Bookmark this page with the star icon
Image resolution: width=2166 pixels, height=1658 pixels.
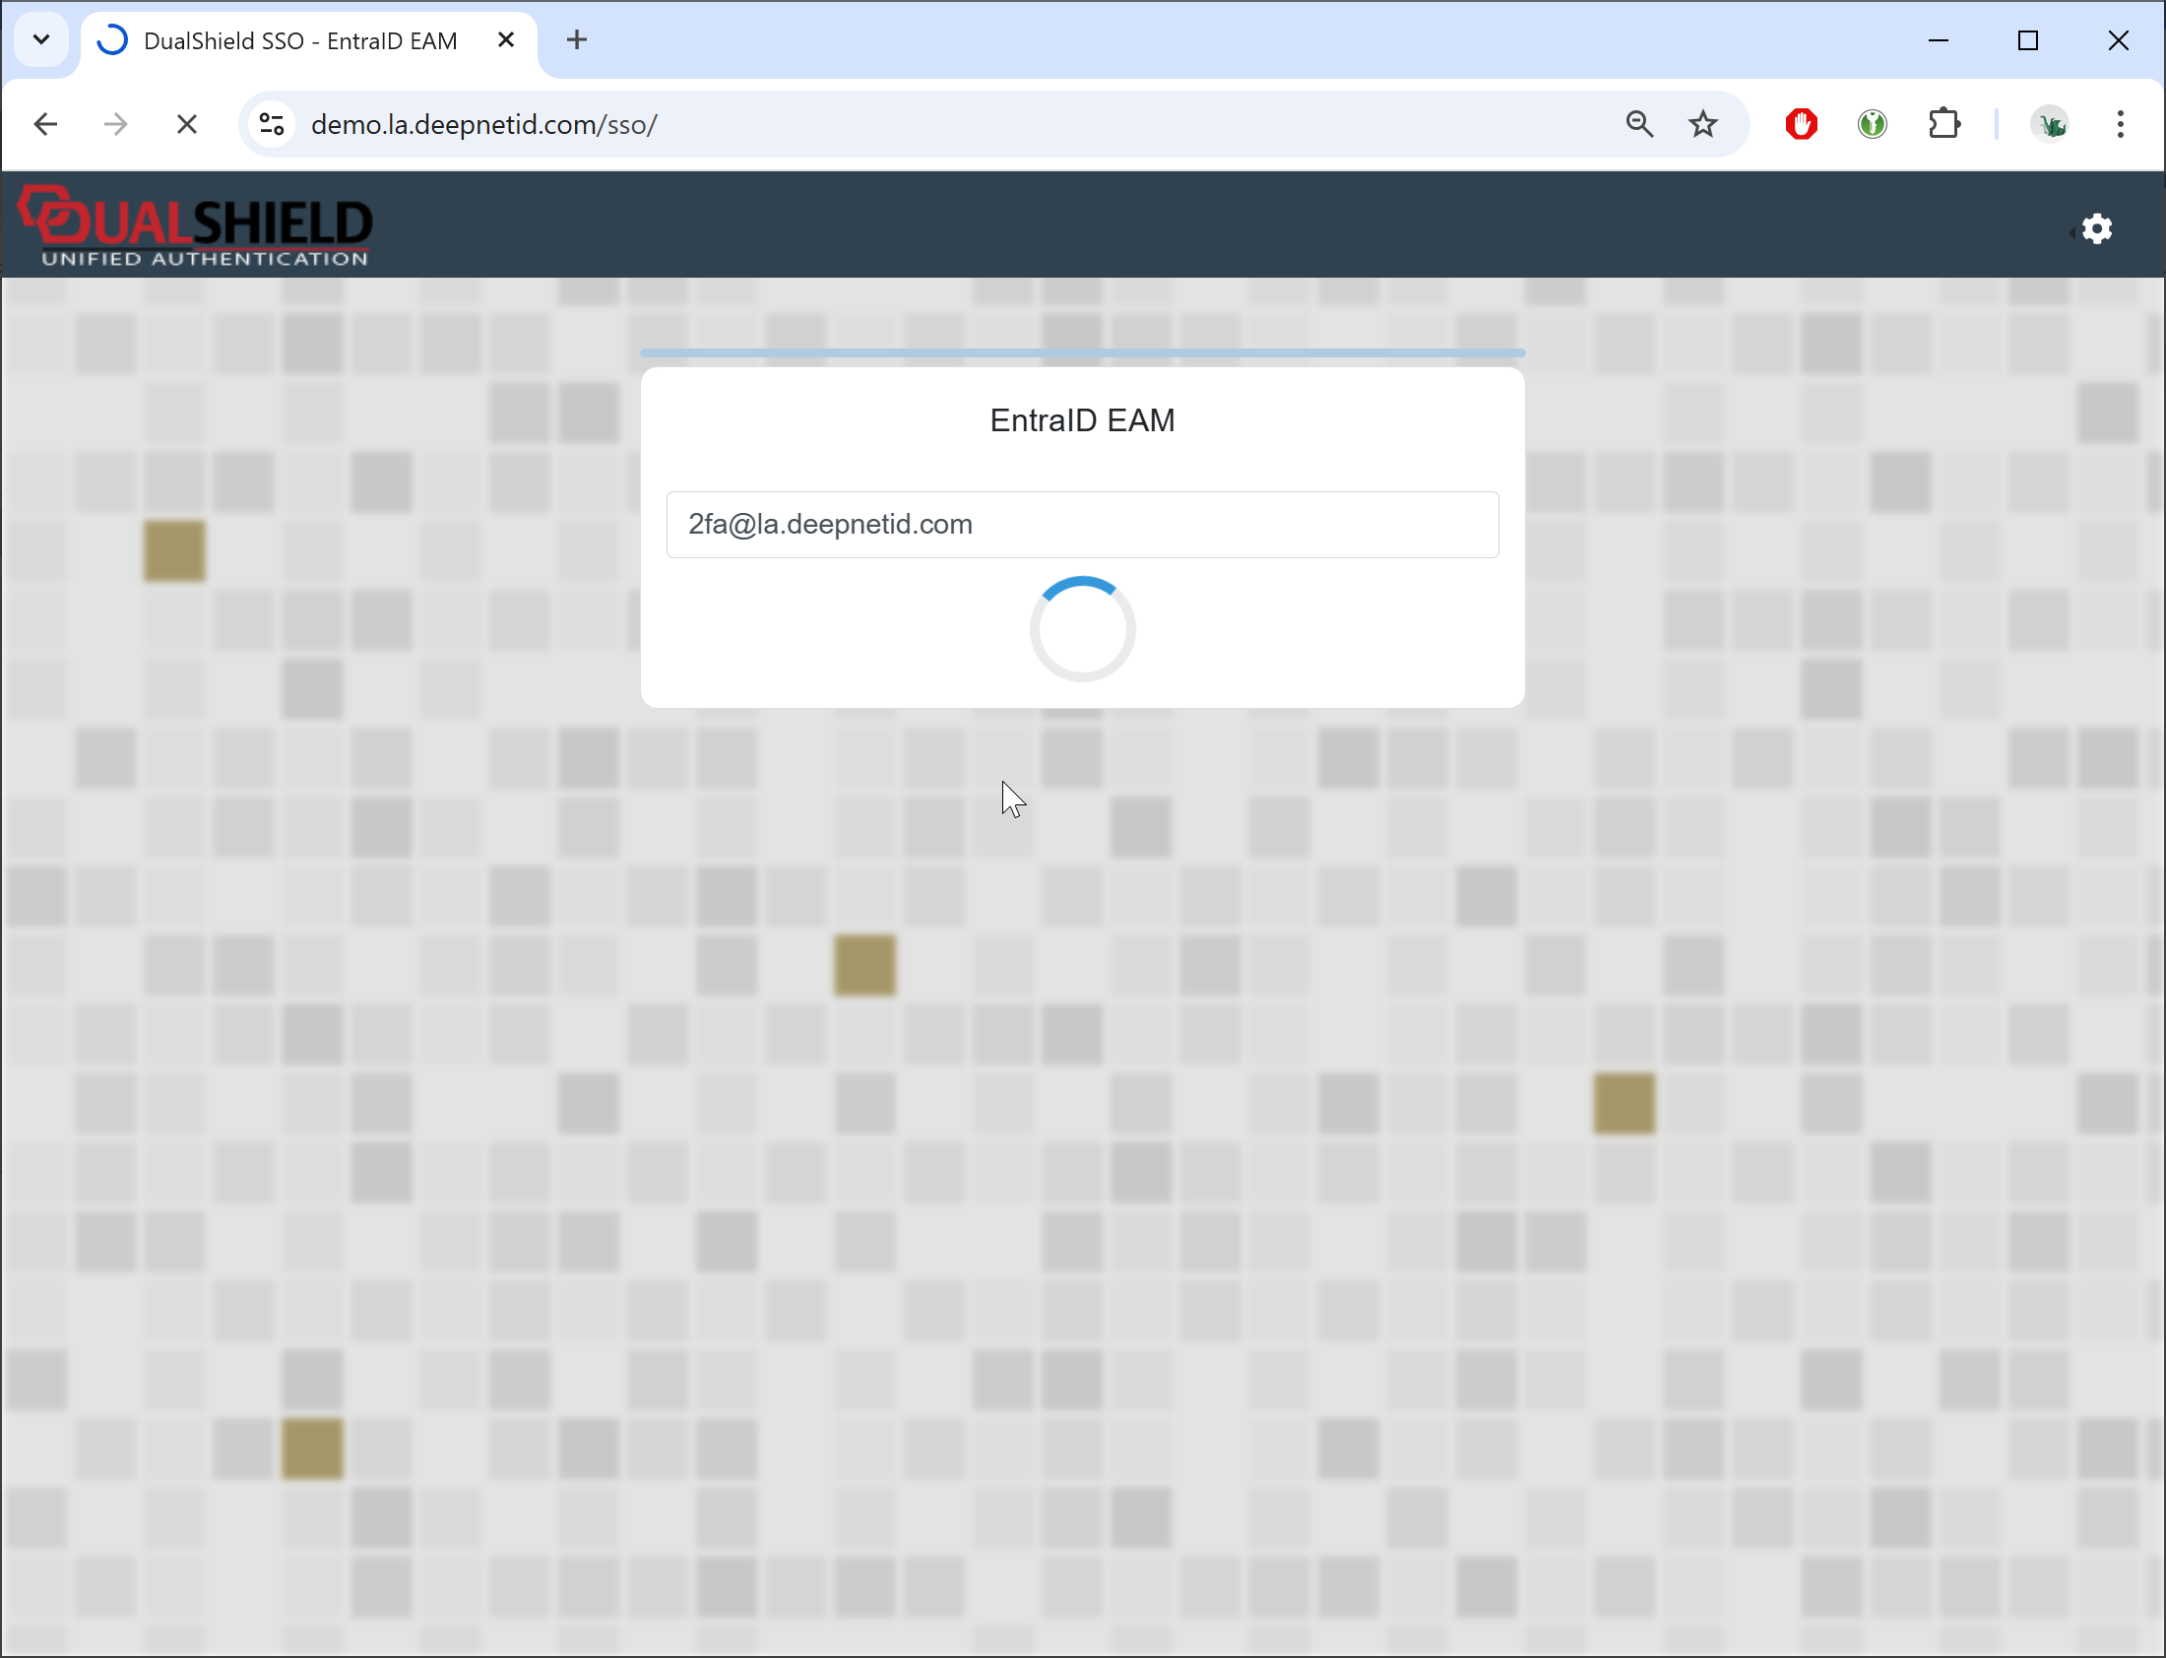[x=1702, y=124]
